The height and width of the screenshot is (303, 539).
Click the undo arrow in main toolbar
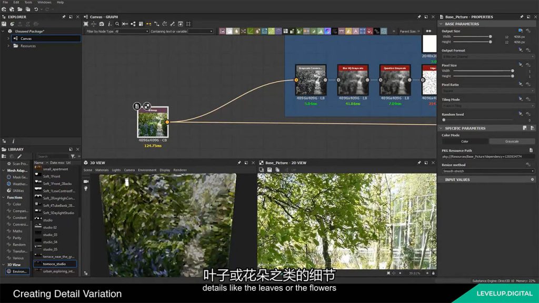[36, 9]
